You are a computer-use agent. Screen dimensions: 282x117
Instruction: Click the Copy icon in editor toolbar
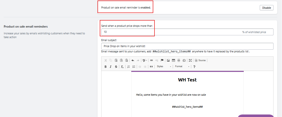[111, 60]
